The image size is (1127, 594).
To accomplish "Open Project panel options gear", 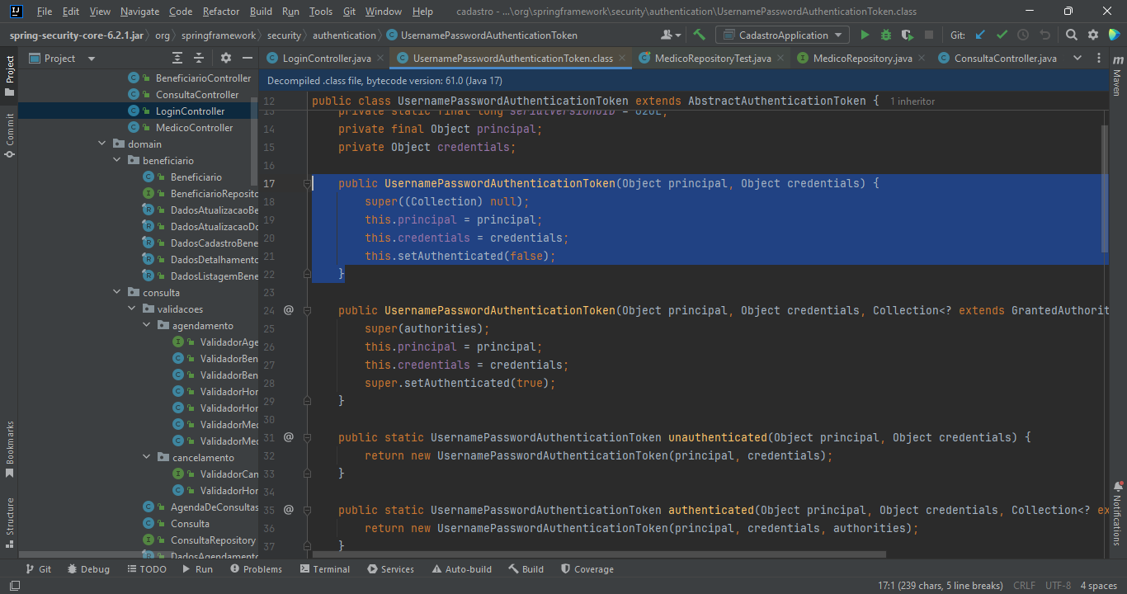I will pos(226,58).
